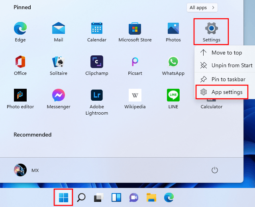Screen dimensions: 255x207
Task: Launch Edge from the taskbar
Action: click(x=169, y=197)
